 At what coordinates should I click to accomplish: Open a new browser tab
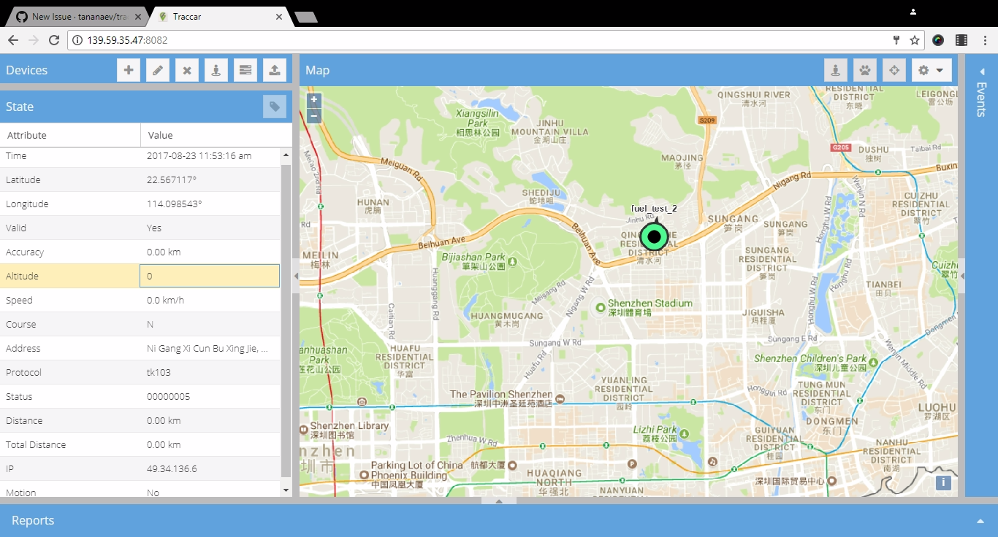click(305, 18)
